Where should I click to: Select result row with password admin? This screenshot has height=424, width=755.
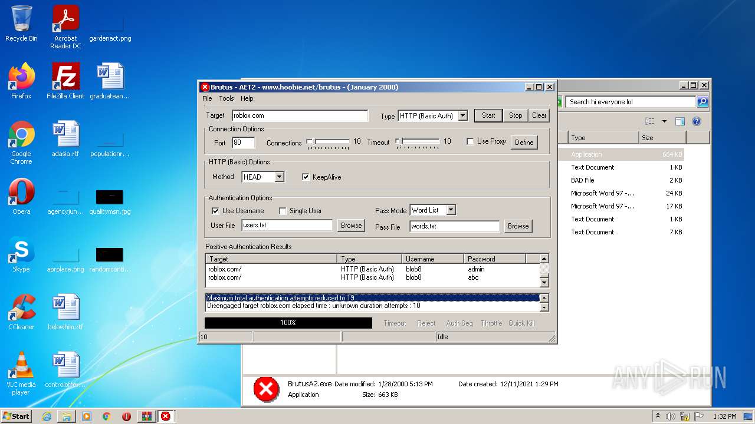click(372, 269)
